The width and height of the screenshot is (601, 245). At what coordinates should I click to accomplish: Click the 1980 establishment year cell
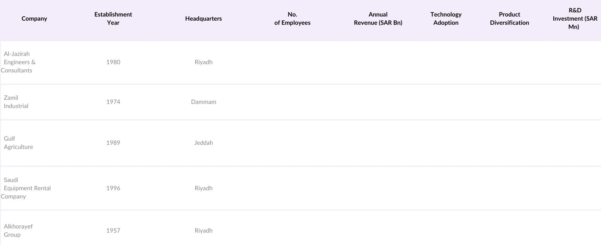click(x=113, y=62)
